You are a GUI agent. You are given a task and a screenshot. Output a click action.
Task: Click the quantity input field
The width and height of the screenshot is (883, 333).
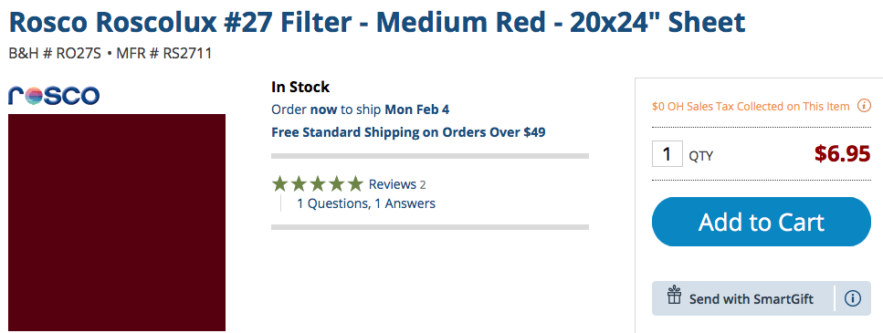click(x=668, y=153)
